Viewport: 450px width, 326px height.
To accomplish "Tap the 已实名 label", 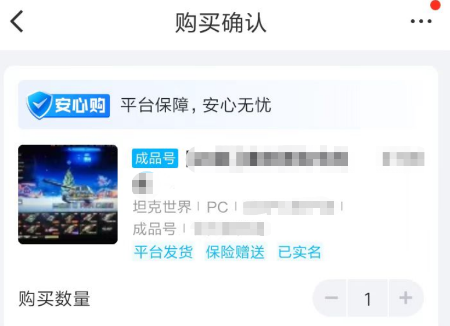I will pyautogui.click(x=300, y=252).
